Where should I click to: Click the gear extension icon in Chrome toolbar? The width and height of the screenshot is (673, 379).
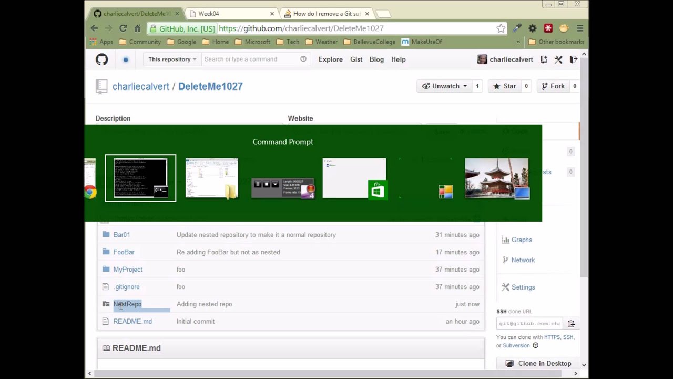[x=533, y=28]
